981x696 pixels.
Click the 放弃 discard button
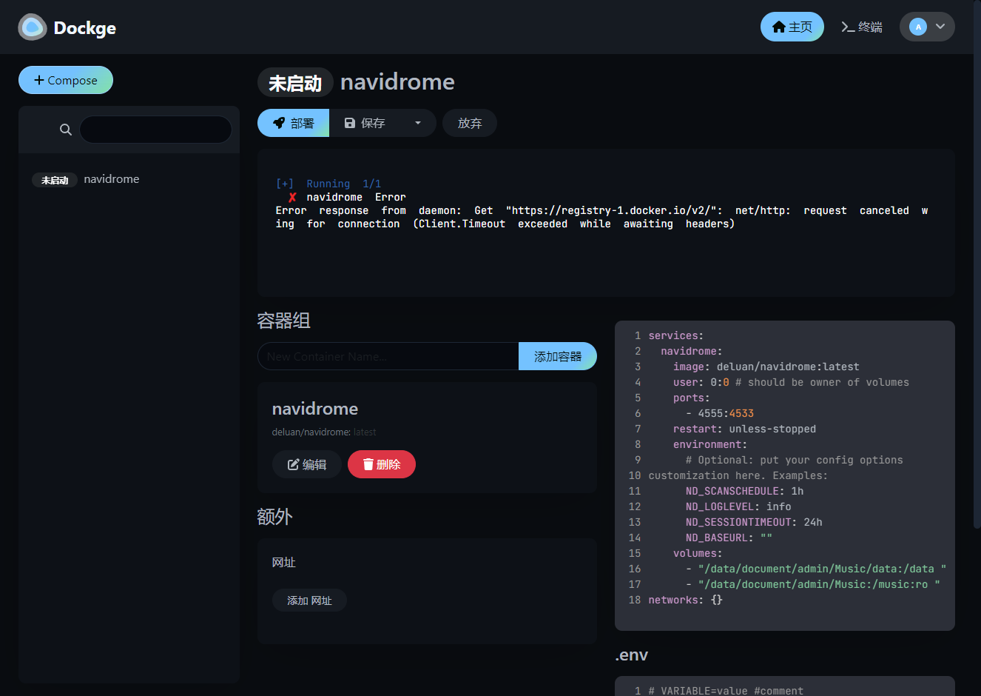click(x=470, y=123)
